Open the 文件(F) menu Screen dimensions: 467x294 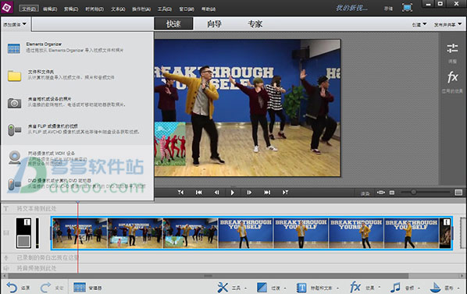click(29, 9)
